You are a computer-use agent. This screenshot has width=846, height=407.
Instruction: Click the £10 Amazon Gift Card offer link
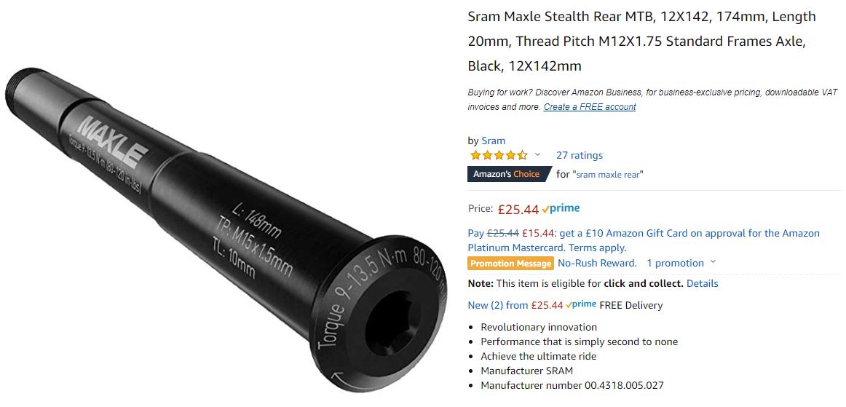(689, 233)
